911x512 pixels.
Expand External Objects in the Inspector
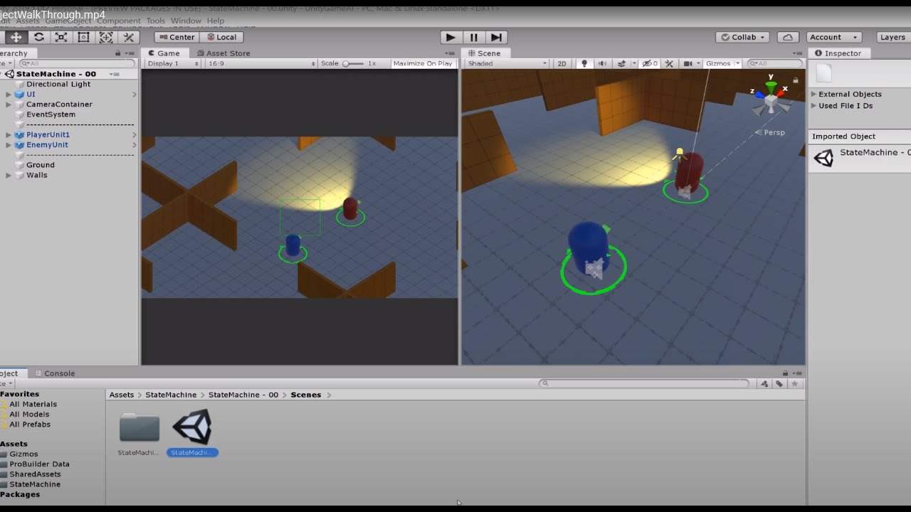(814, 94)
